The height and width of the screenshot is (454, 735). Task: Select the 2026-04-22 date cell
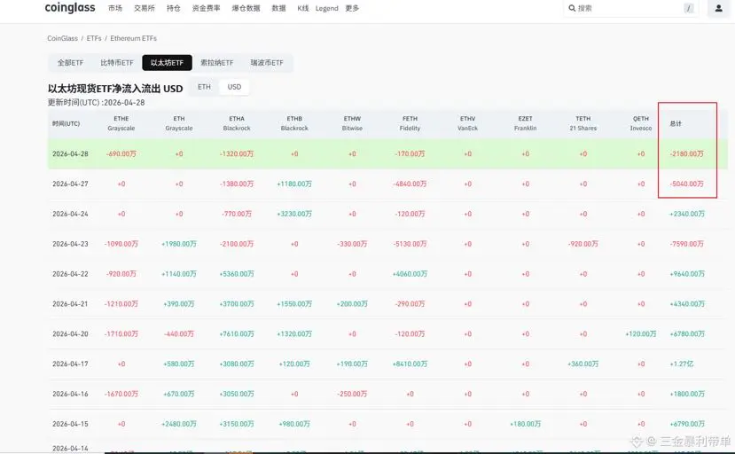(70, 274)
